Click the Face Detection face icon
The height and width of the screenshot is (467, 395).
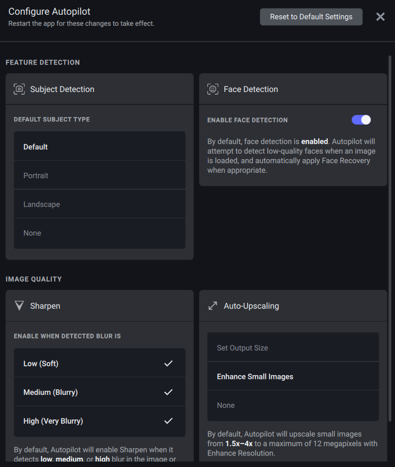point(213,89)
